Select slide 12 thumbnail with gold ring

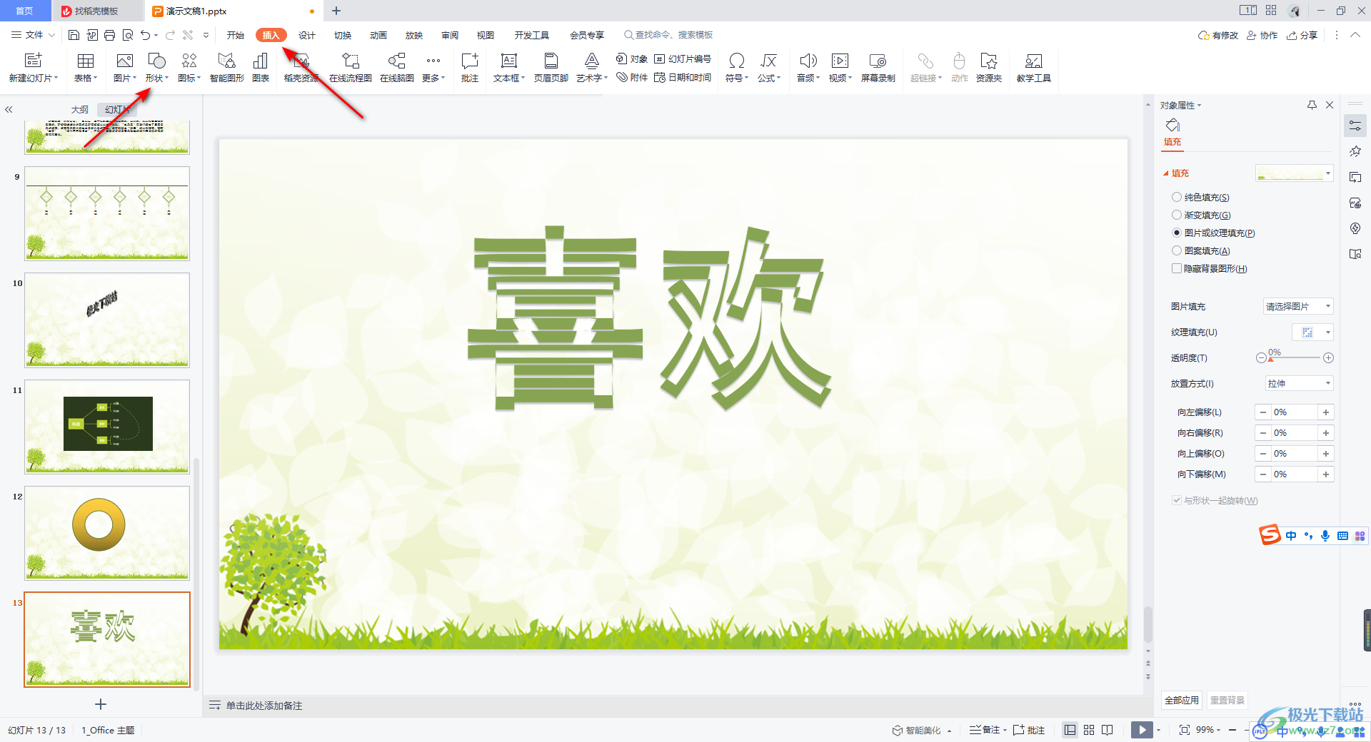pyautogui.click(x=107, y=533)
